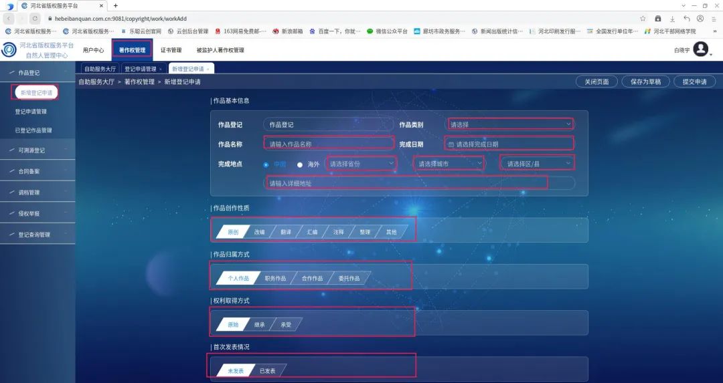The width and height of the screenshot is (723, 383).
Task: Open the 百度一下 bookmark
Action: click(x=335, y=31)
